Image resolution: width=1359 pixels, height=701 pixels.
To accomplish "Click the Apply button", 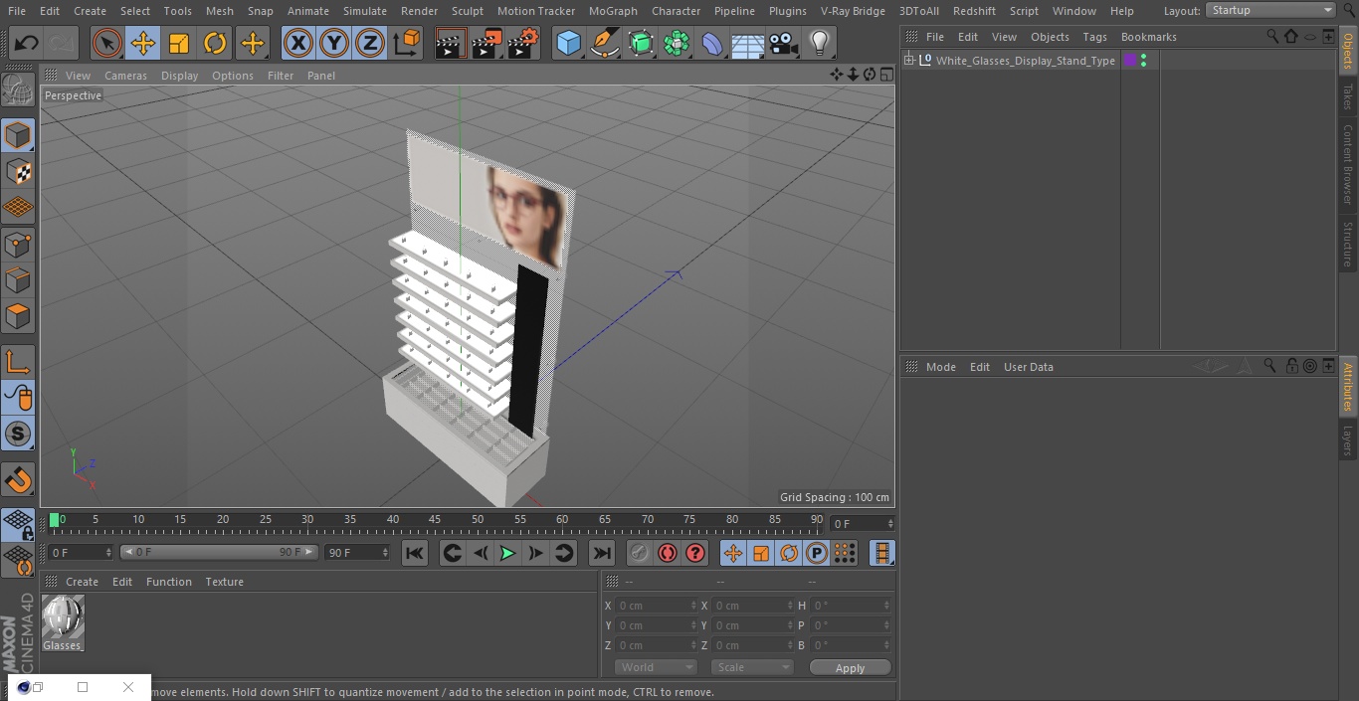I will point(850,667).
